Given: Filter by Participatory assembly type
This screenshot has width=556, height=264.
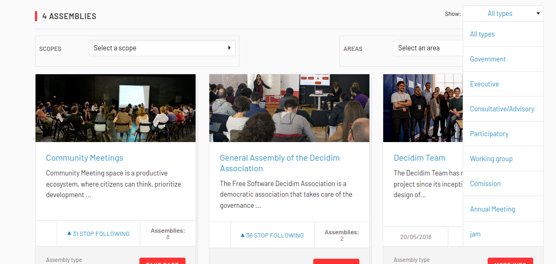Looking at the screenshot, I should tap(489, 134).
